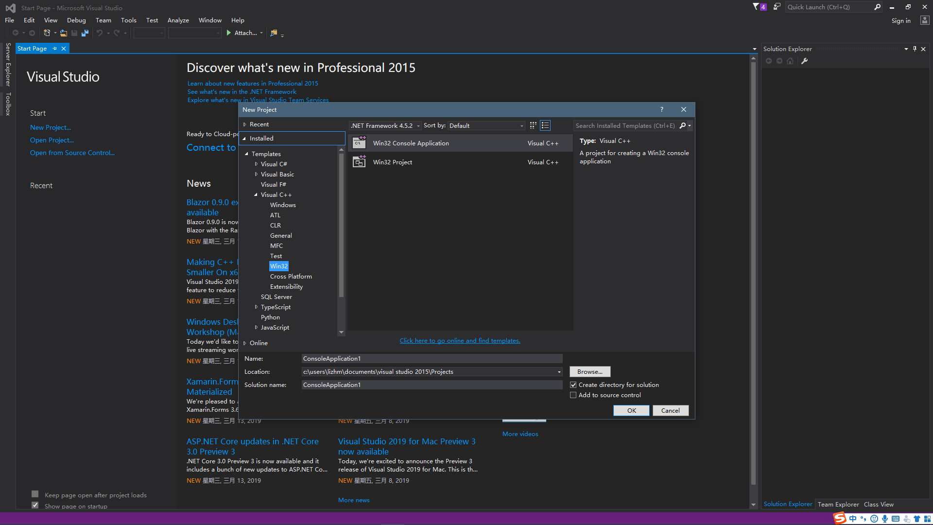Select the Win32 Project template
Image resolution: width=933 pixels, height=525 pixels.
click(x=460, y=162)
